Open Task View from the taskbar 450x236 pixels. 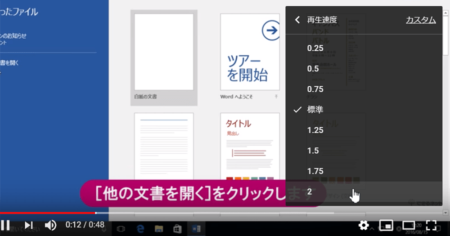tap(121, 229)
